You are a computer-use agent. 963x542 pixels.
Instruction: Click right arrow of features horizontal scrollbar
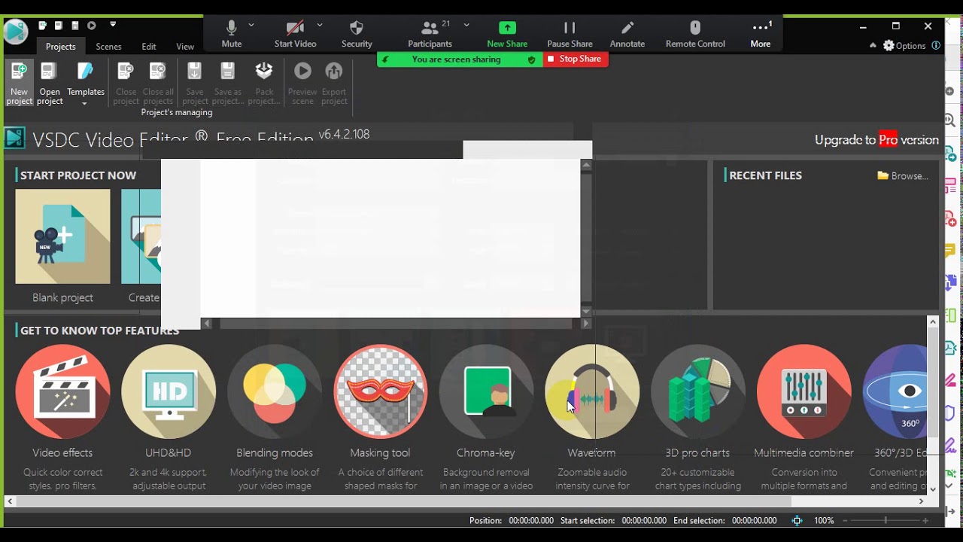[x=921, y=501]
